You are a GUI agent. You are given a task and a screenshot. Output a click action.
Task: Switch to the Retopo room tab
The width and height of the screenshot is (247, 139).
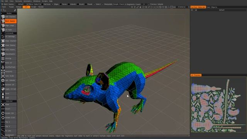click(19, 7)
